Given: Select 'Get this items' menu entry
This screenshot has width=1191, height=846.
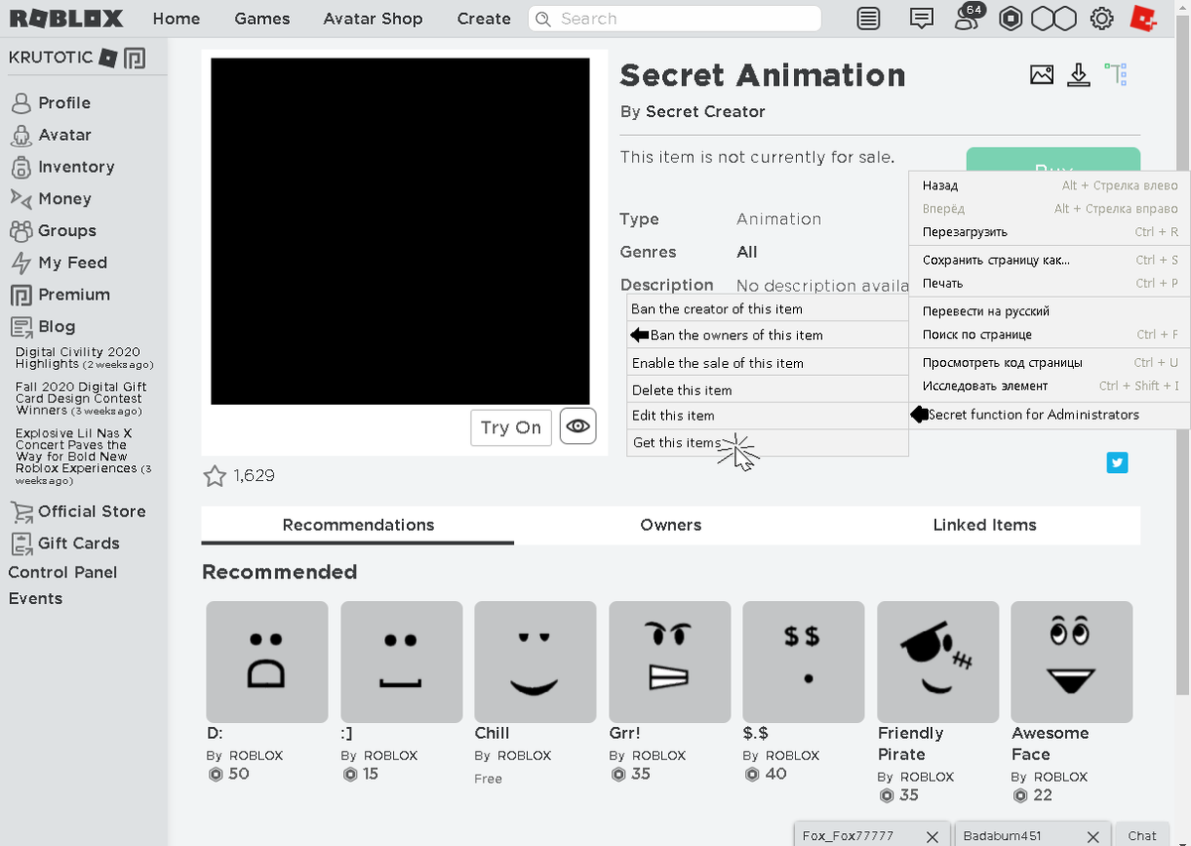Looking at the screenshot, I should [767, 442].
